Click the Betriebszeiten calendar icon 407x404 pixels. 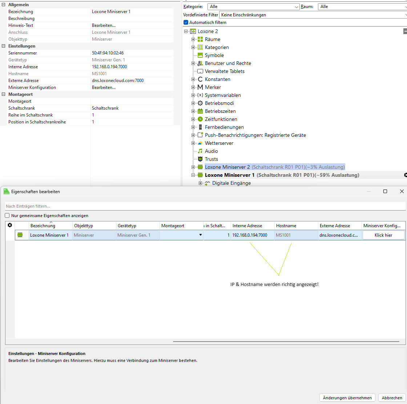click(200, 111)
